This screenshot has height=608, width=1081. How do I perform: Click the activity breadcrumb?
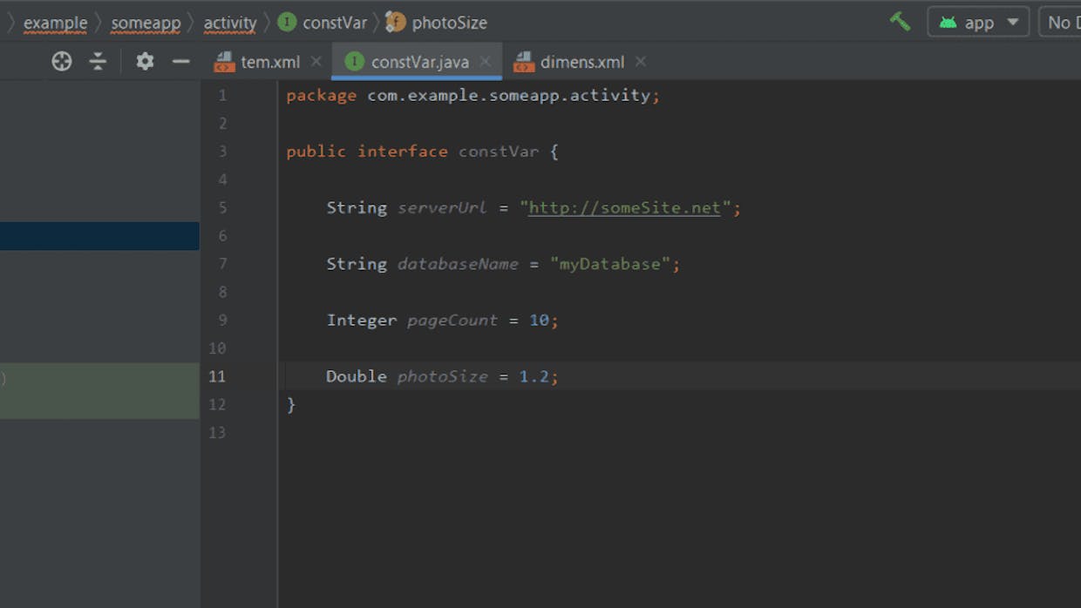[x=230, y=23]
